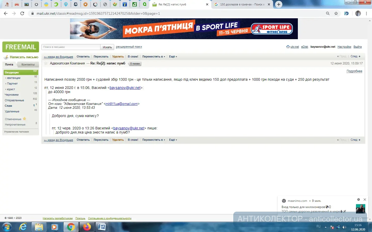This screenshot has height=232, width=372.
Task: Select the 150 долларов в гривнах browser tab
Action: coord(240,4)
